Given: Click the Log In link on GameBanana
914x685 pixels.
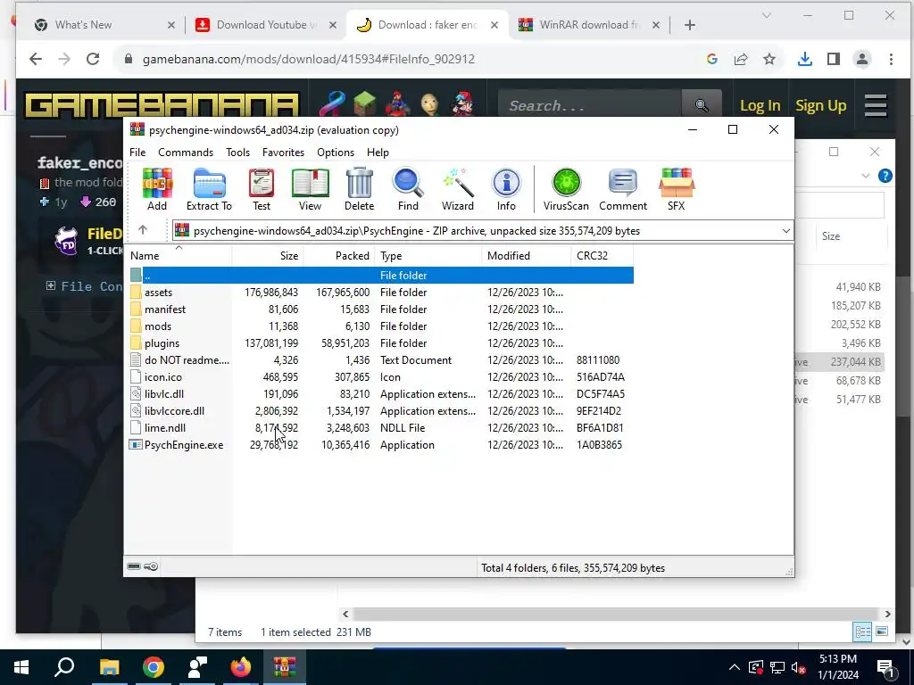Looking at the screenshot, I should 760,105.
